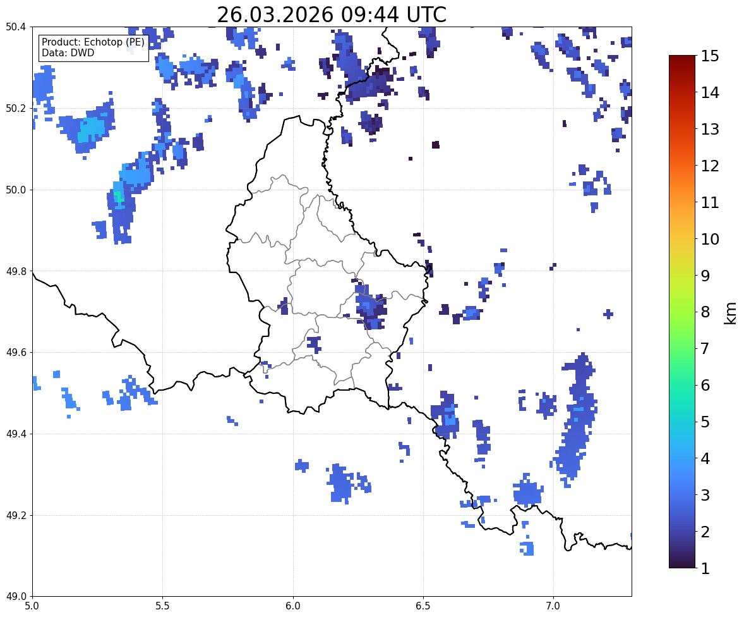Click the colorbar tick label '11'

[x=710, y=202]
